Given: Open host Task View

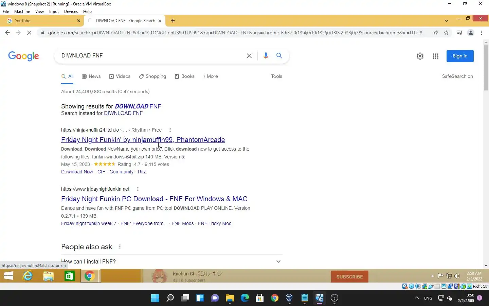Looking at the screenshot, I should coord(185,298).
